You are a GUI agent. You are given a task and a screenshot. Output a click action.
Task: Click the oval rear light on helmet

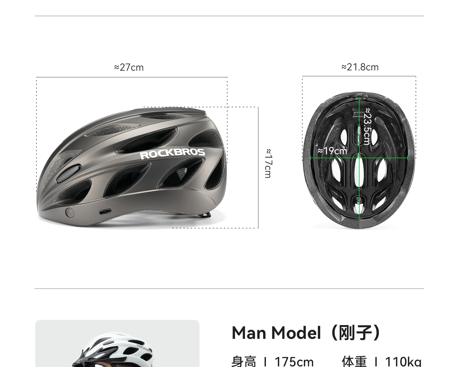(68, 173)
